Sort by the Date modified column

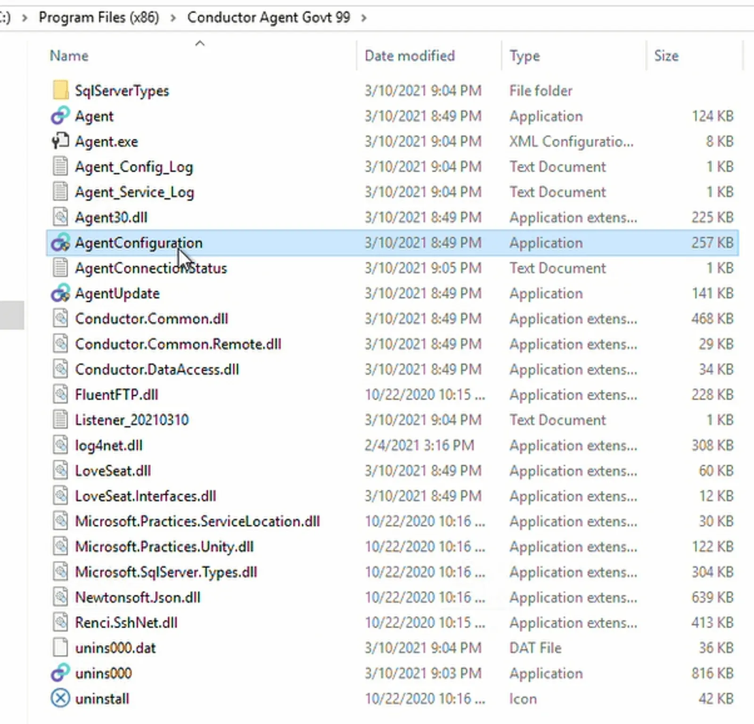(x=410, y=56)
